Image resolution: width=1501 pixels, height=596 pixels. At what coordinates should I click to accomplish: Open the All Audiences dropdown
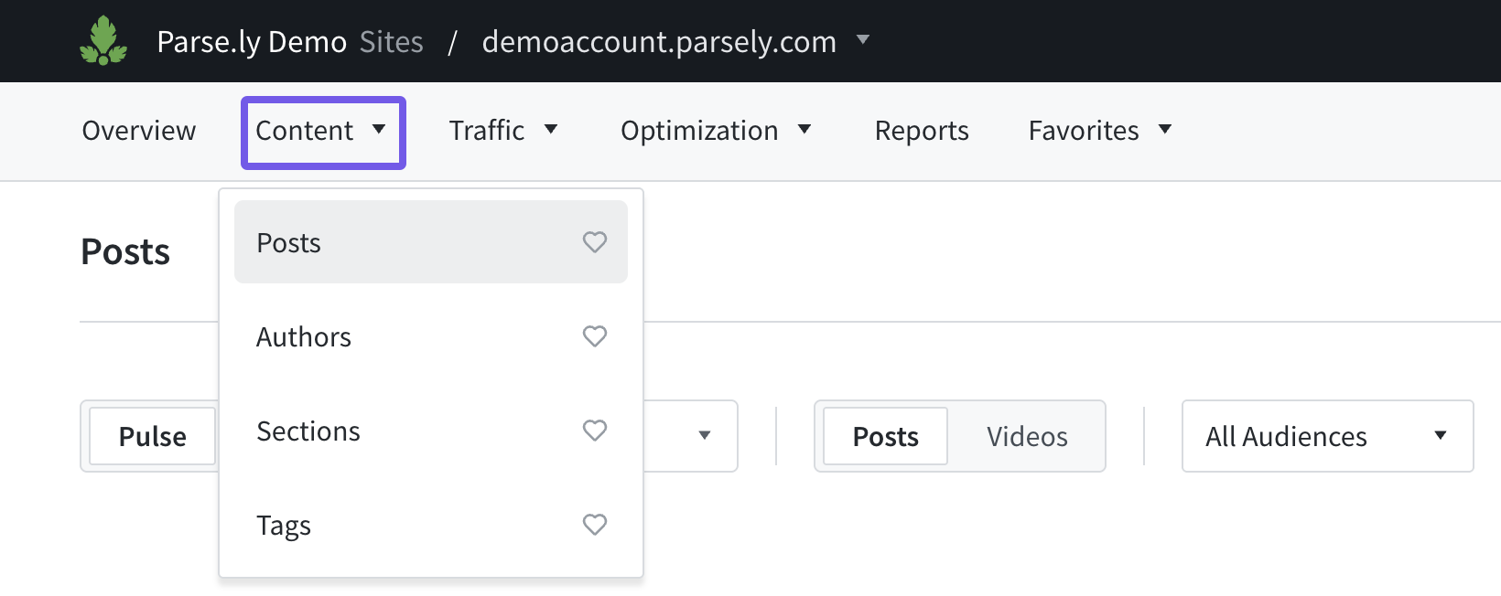(1327, 436)
